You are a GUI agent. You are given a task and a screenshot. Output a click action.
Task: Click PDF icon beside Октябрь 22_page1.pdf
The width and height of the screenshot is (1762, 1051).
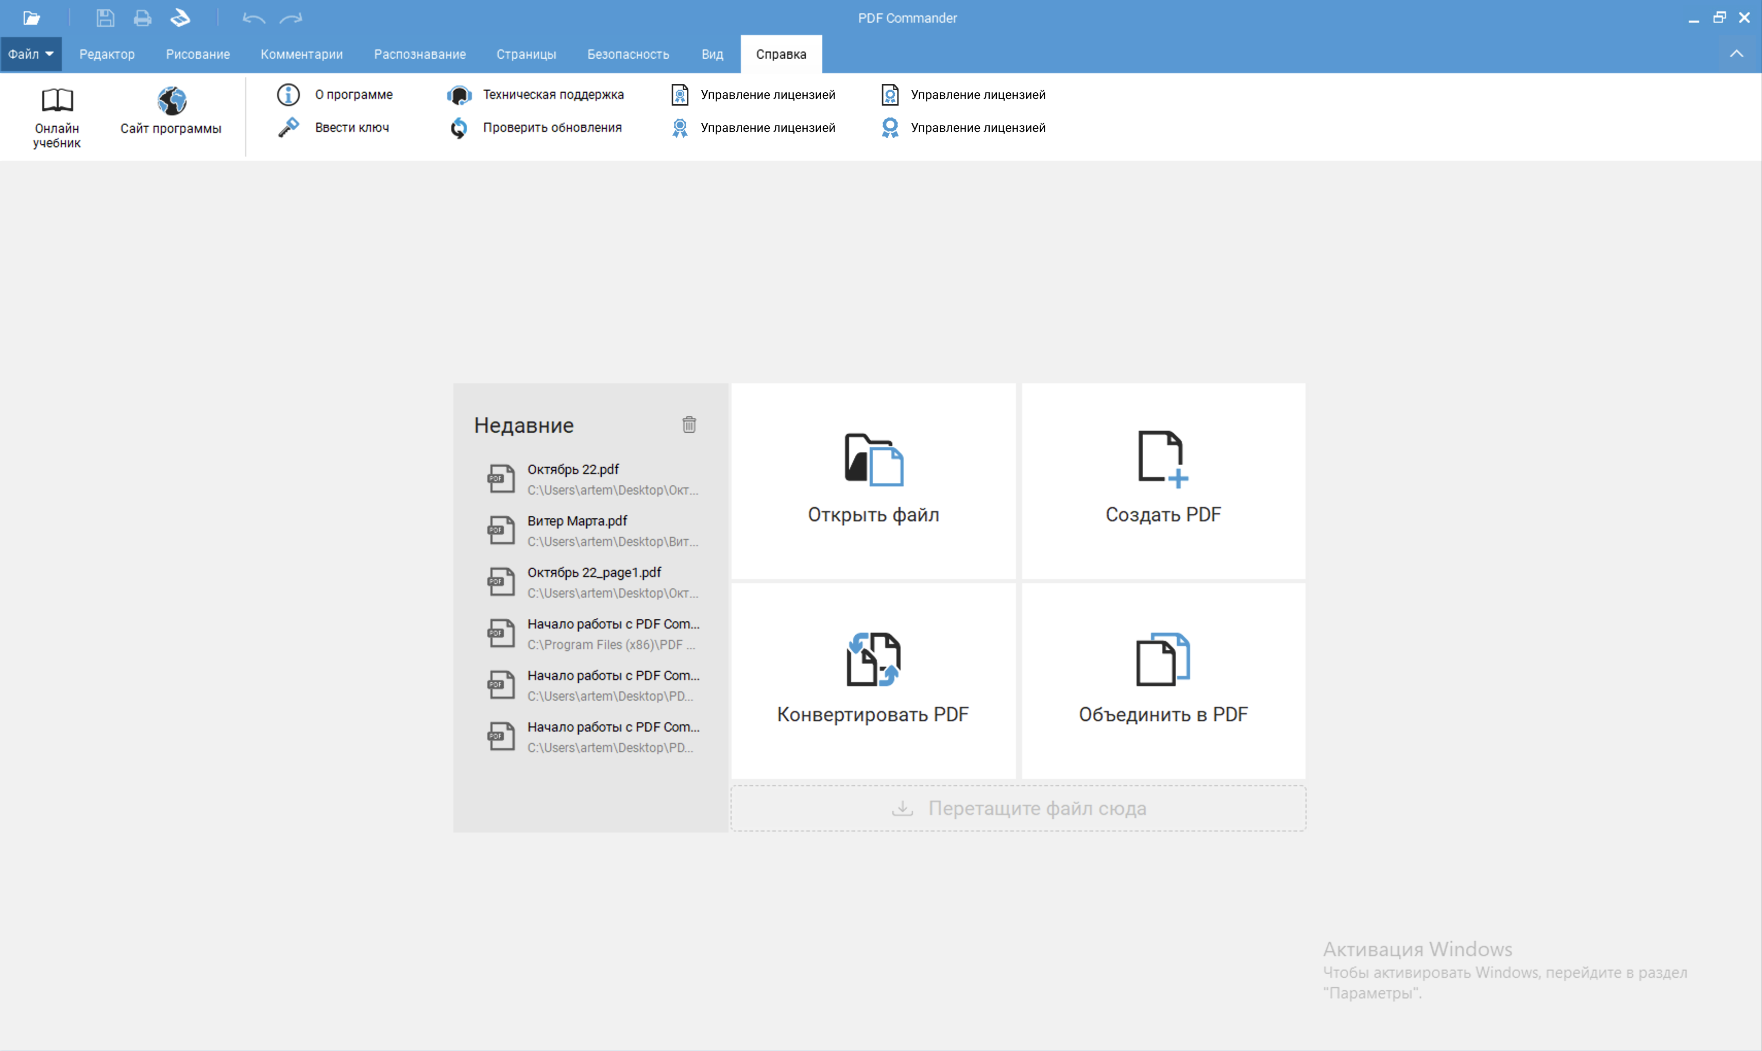pos(501,582)
